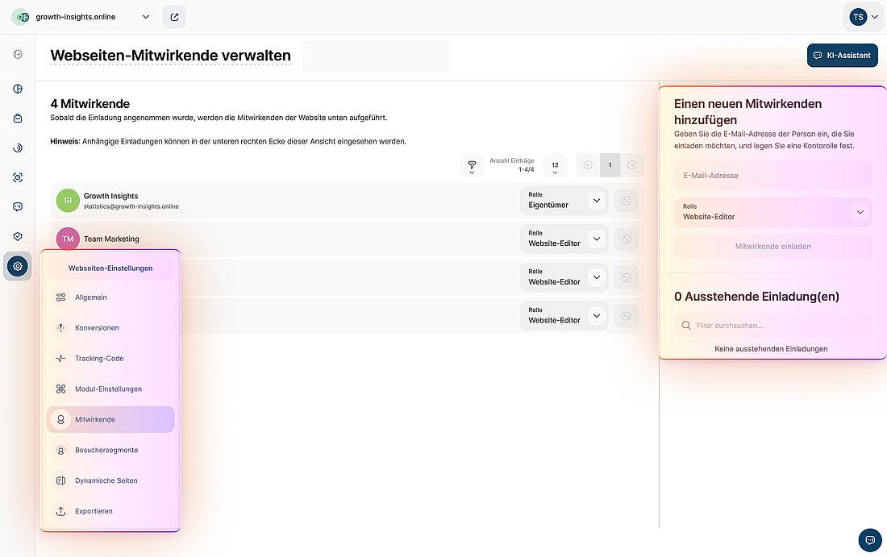887x557 pixels.
Task: Click the external link icon next to domain name
Action: [x=174, y=16]
